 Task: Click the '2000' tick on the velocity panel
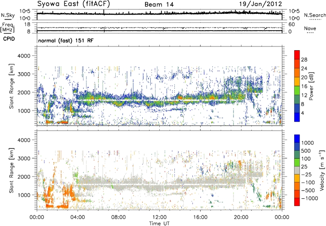click(x=24, y=177)
